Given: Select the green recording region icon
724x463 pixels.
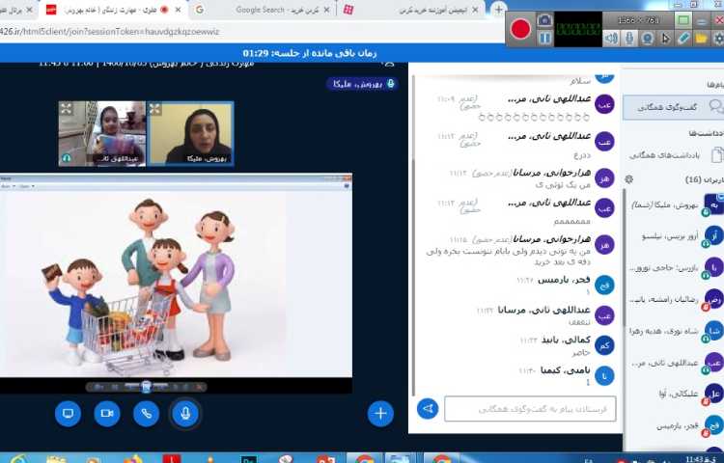Looking at the screenshot, I should [683, 20].
